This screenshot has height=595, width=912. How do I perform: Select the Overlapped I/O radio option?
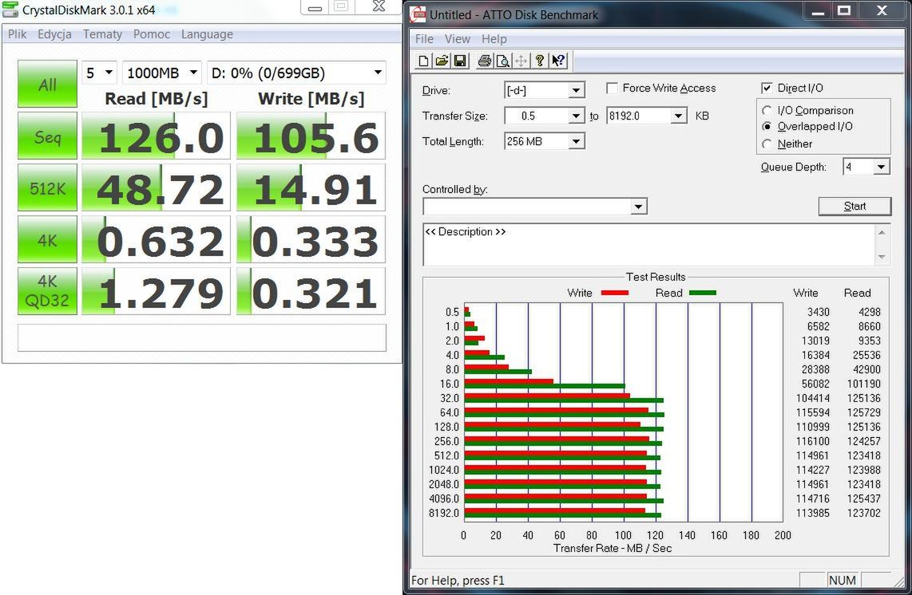767,126
